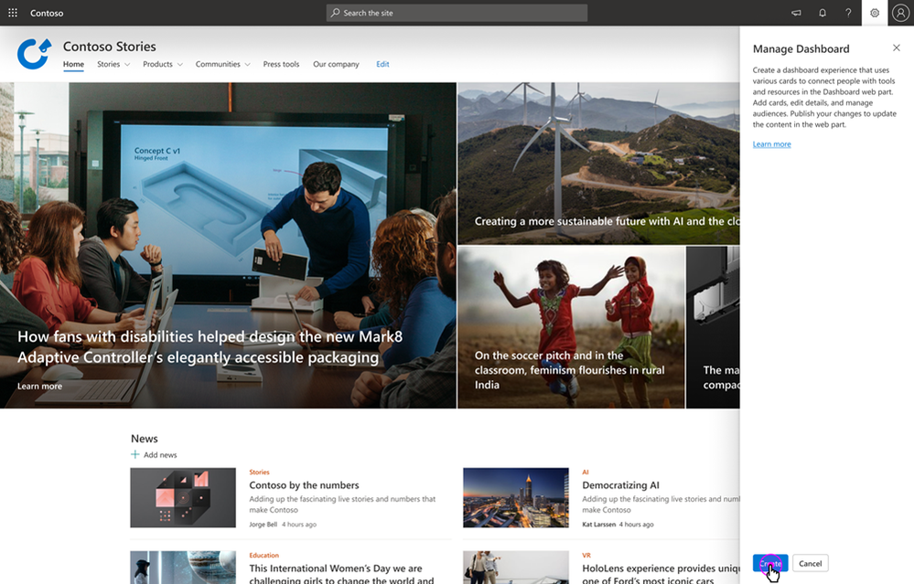Click author name Jorge Bell
Screen dimensions: 914x584
(x=263, y=525)
